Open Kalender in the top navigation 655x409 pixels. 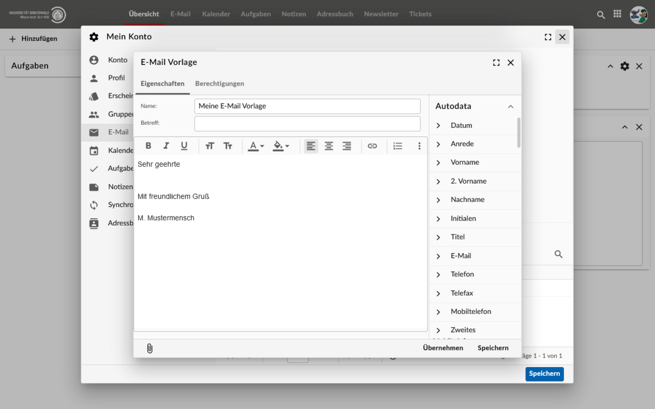[x=216, y=14]
